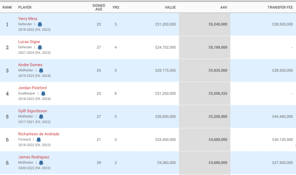This screenshot has width=296, height=175.
Task: Sort by the VALUE column header
Action: (x=170, y=7)
